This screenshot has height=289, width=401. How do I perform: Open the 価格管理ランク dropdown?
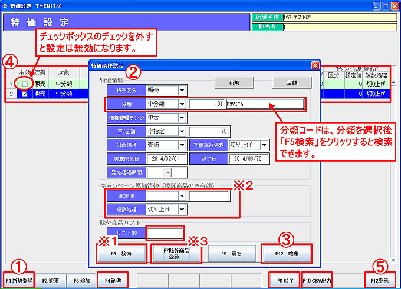click(182, 118)
